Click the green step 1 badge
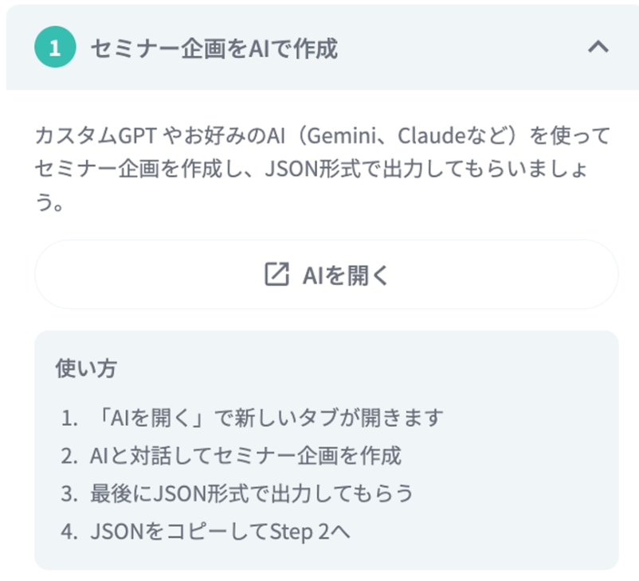Screen dimensions: 639x581 point(54,49)
